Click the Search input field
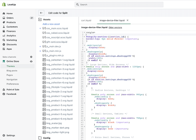Screen dimensions: 196x140 coord(119,5)
